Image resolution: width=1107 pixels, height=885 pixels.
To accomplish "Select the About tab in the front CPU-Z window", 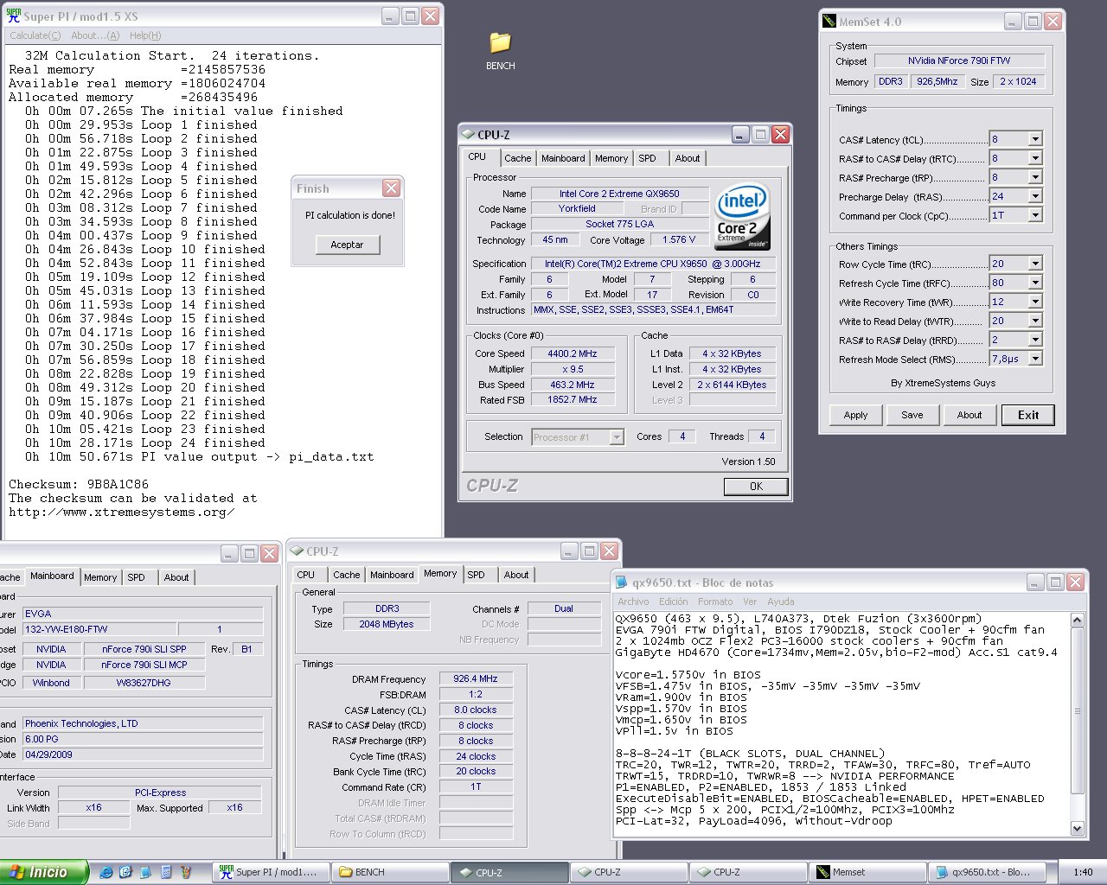I will [688, 158].
